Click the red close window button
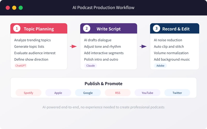Viewport: 207px width, 129px height. pyautogui.click(x=8, y=8)
